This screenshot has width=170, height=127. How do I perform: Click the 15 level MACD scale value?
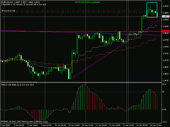(x=163, y=92)
